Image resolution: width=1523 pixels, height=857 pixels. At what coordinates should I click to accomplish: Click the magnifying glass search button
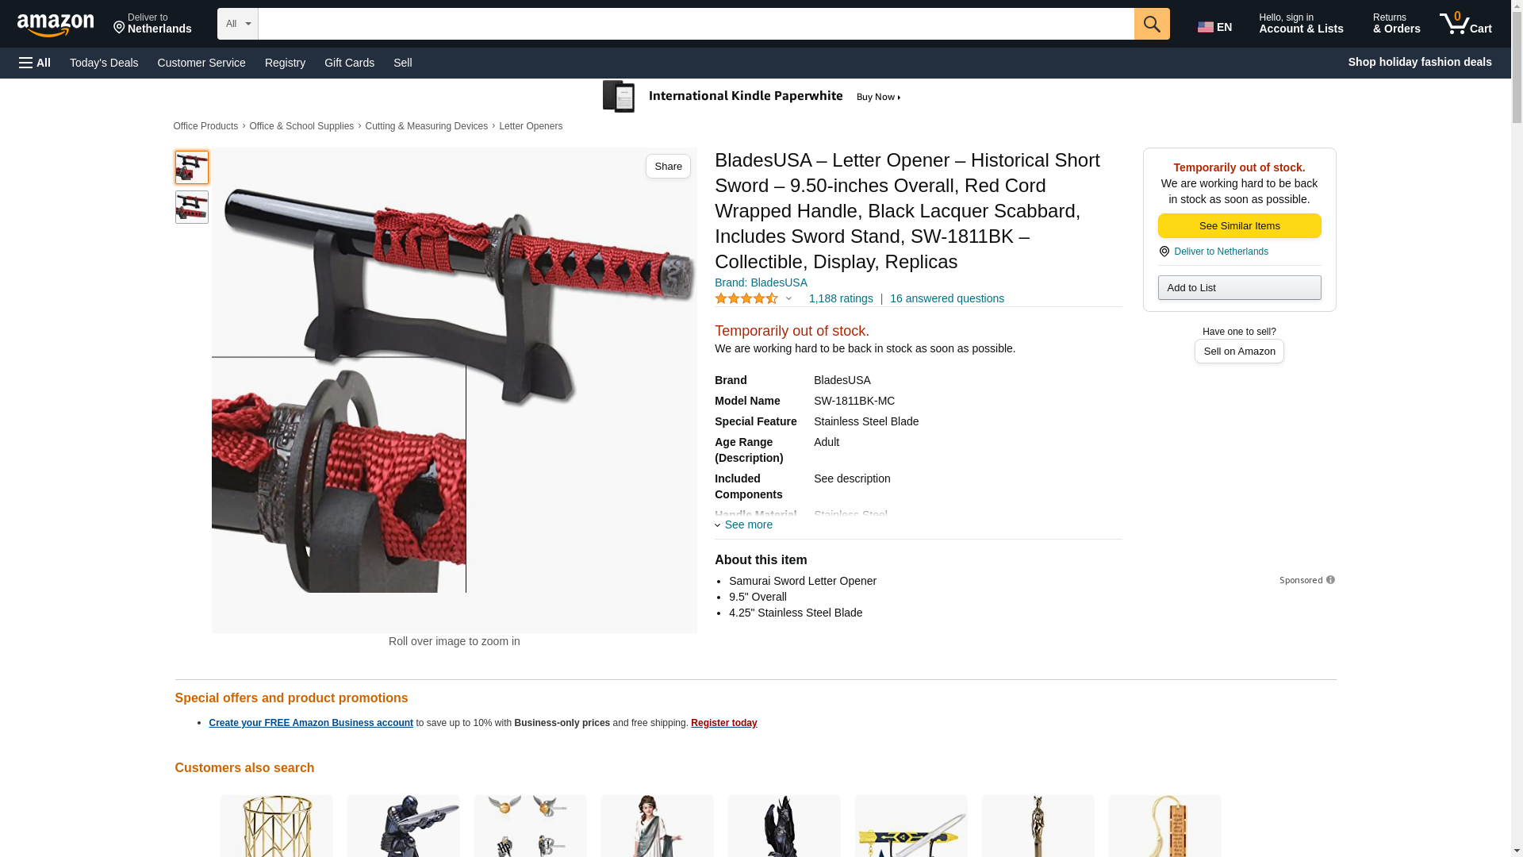pyautogui.click(x=1152, y=24)
